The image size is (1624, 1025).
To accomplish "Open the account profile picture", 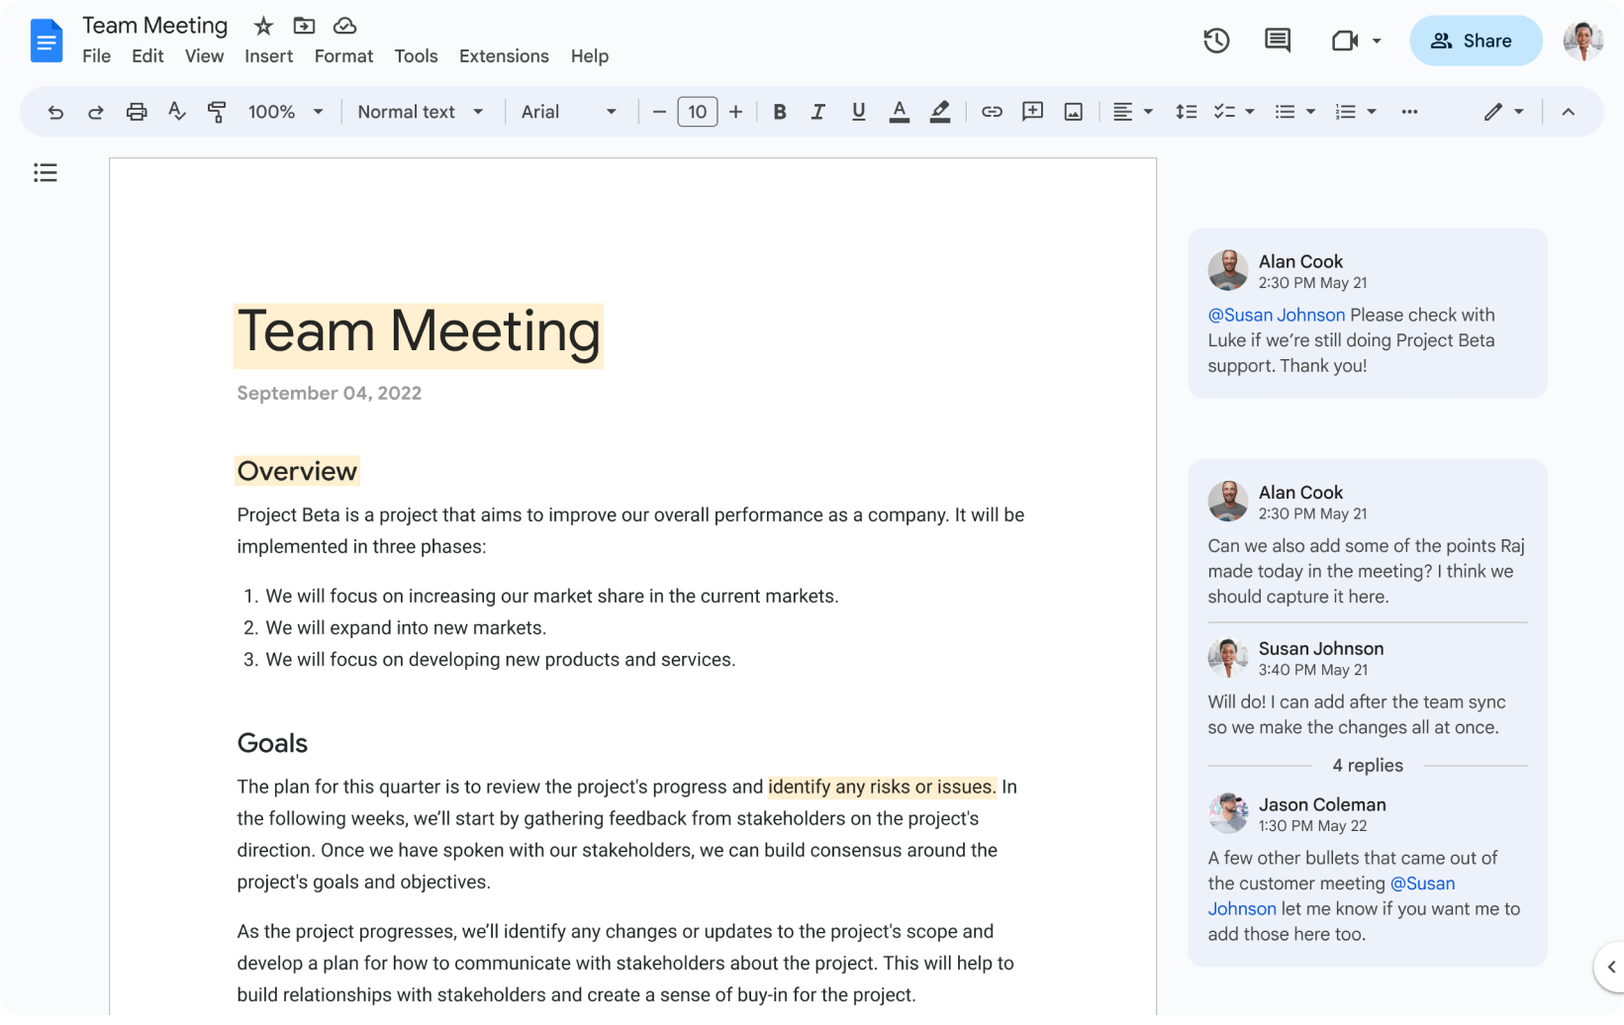I will (x=1582, y=41).
